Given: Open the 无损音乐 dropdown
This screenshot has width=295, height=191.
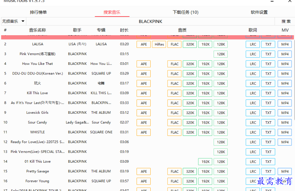Looking at the screenshot, I should tap(13, 21).
